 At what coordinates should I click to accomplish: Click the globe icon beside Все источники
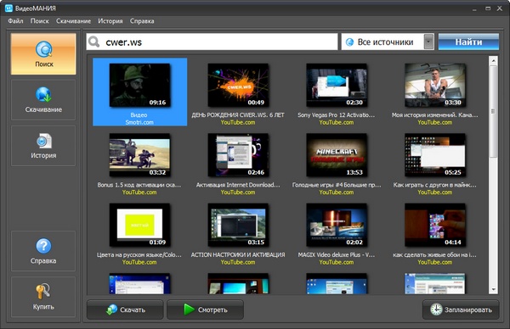(349, 42)
